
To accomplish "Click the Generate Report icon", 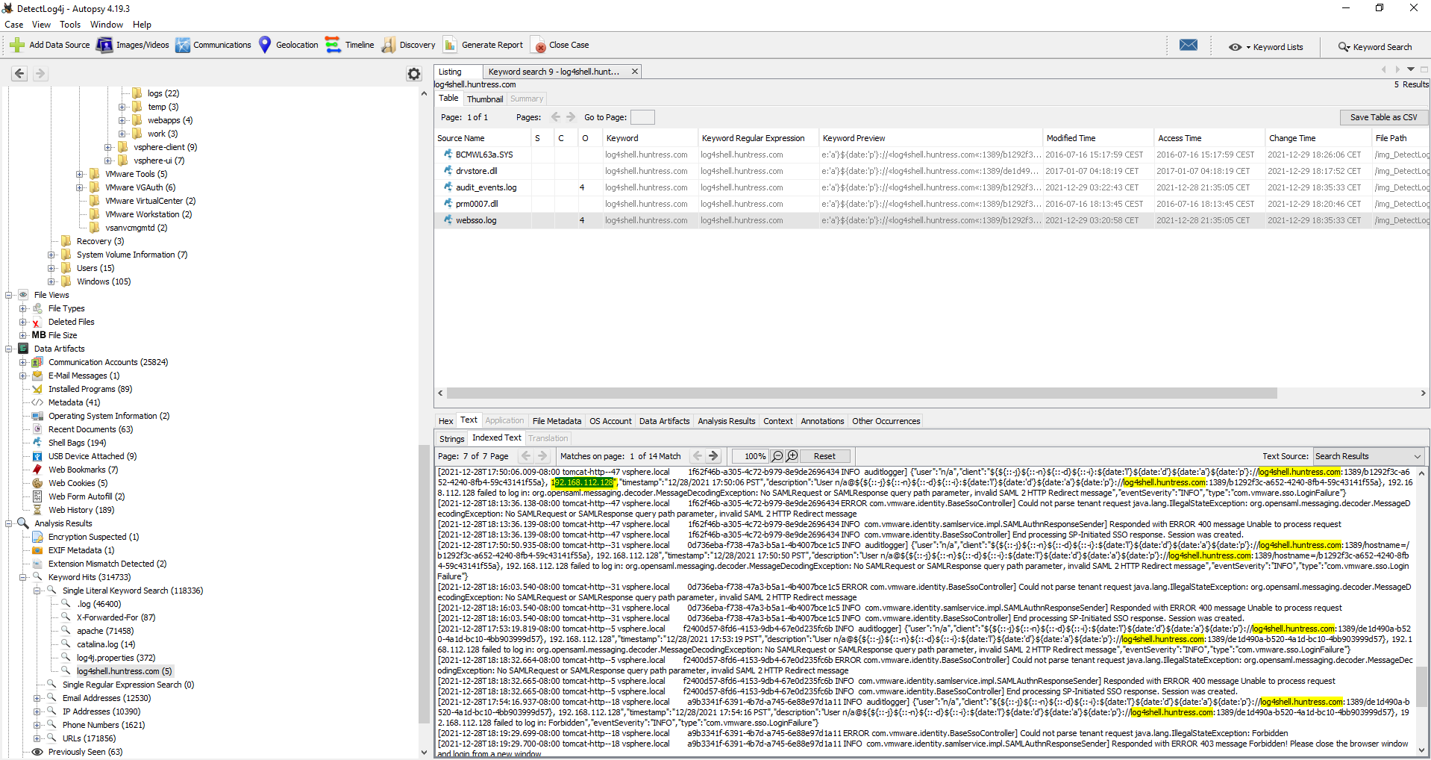I will coord(450,45).
